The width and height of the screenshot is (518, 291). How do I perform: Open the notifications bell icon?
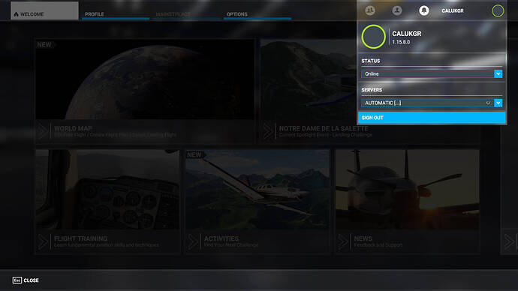[x=424, y=10]
